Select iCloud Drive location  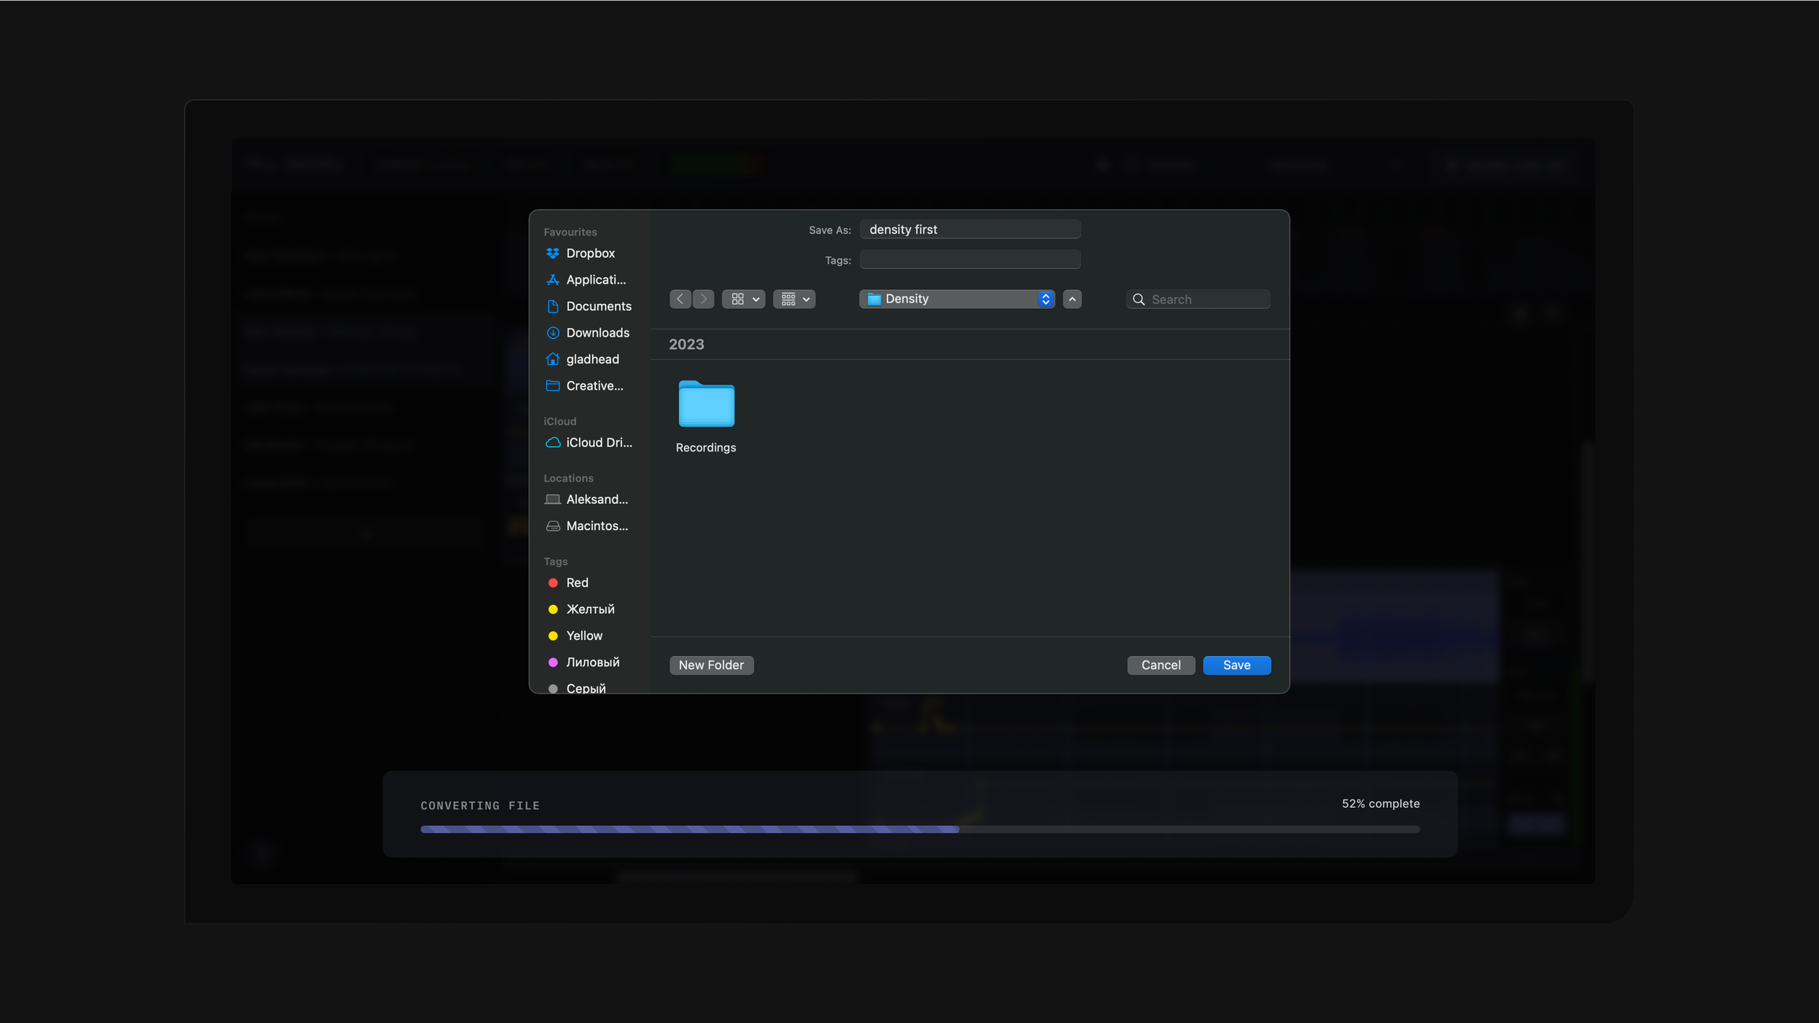pyautogui.click(x=597, y=443)
